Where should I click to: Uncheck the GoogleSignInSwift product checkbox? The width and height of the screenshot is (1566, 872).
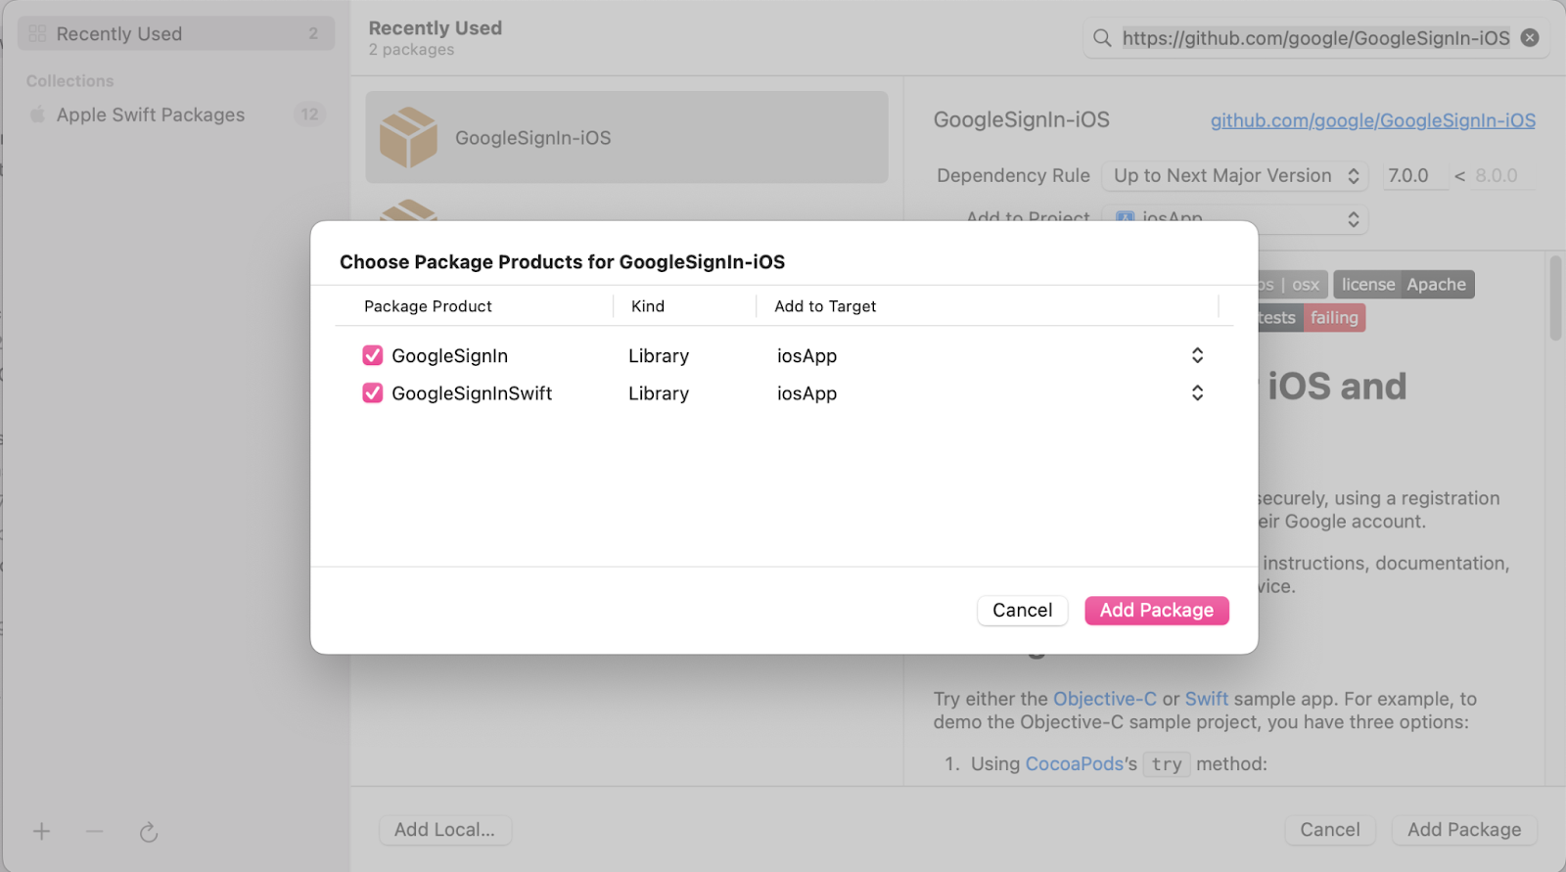click(x=372, y=393)
